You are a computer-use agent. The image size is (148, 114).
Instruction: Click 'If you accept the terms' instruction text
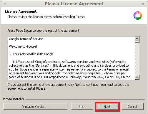point(68,86)
